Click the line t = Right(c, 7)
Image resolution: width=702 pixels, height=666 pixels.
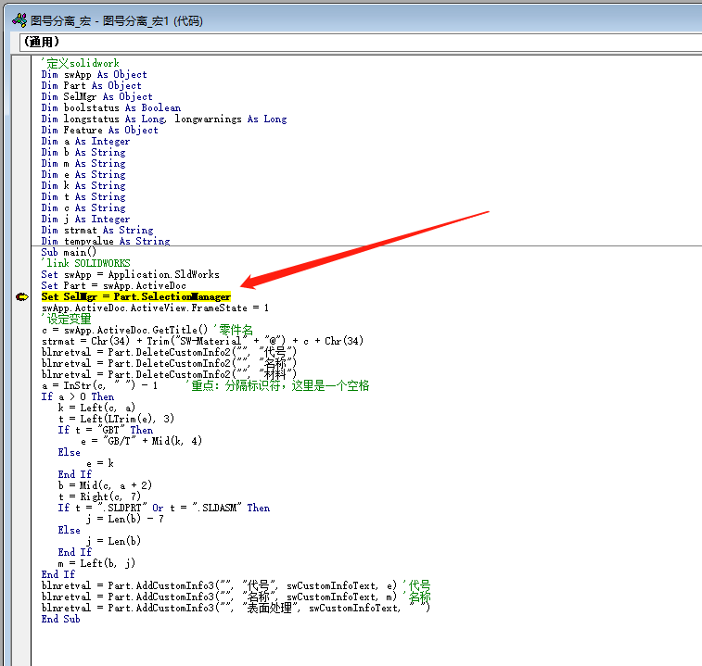99,496
